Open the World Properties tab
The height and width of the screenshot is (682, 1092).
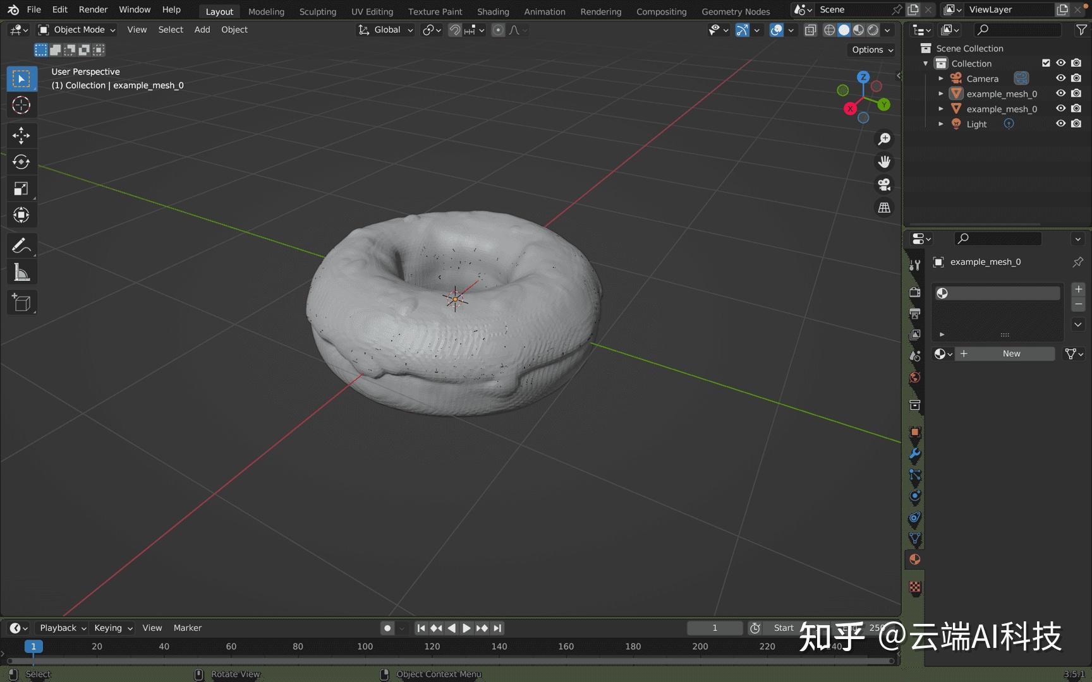914,378
